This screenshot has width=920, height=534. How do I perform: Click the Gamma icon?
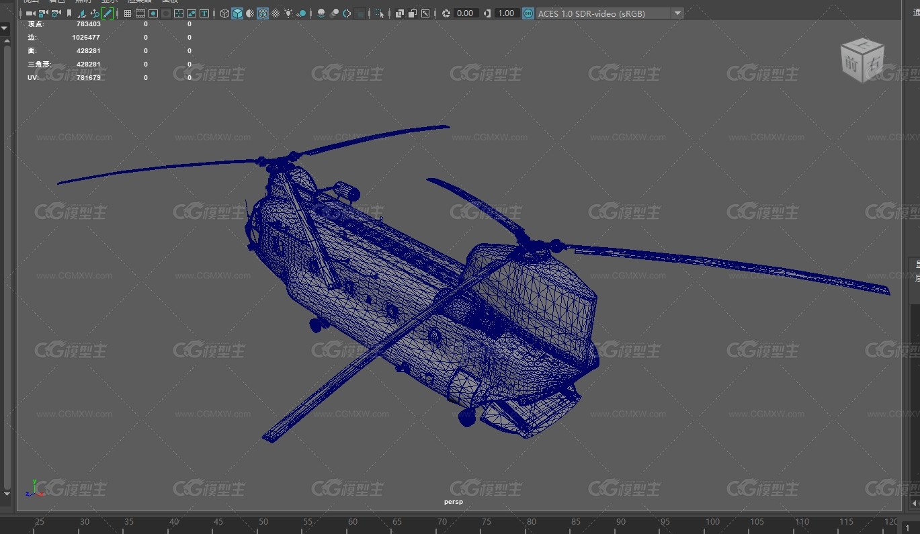[487, 13]
